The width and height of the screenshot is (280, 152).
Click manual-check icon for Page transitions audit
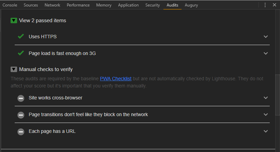21,115
